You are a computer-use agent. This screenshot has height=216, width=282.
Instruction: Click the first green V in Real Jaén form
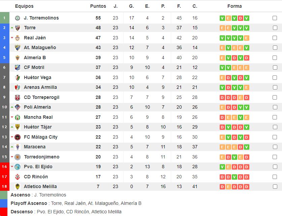tap(222, 38)
